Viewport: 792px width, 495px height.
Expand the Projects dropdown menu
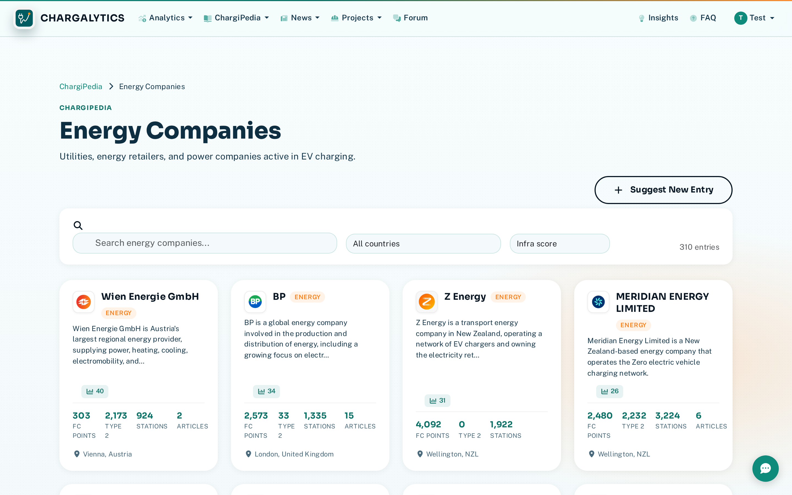coord(357,18)
